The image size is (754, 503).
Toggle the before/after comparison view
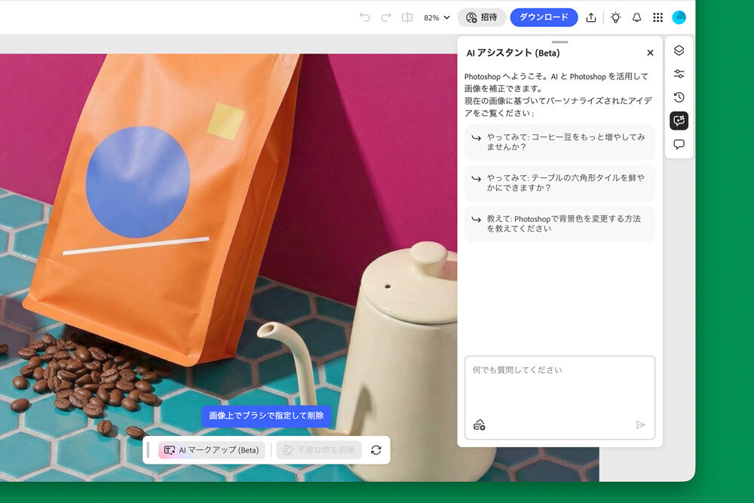point(406,17)
